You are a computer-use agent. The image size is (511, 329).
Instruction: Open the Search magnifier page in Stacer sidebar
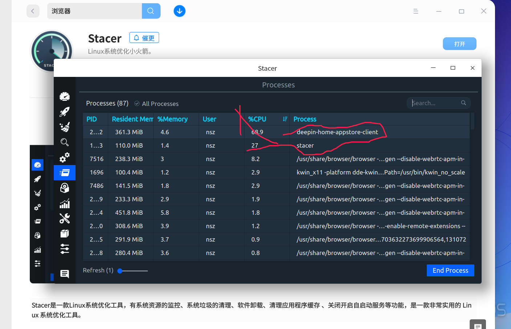pos(65,142)
